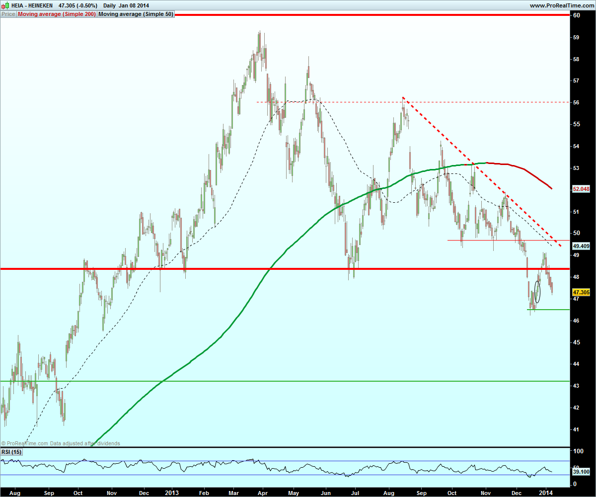The width and height of the screenshot is (596, 497).
Task: Select the Moving average (Simple 200) tab
Action: click(57, 14)
